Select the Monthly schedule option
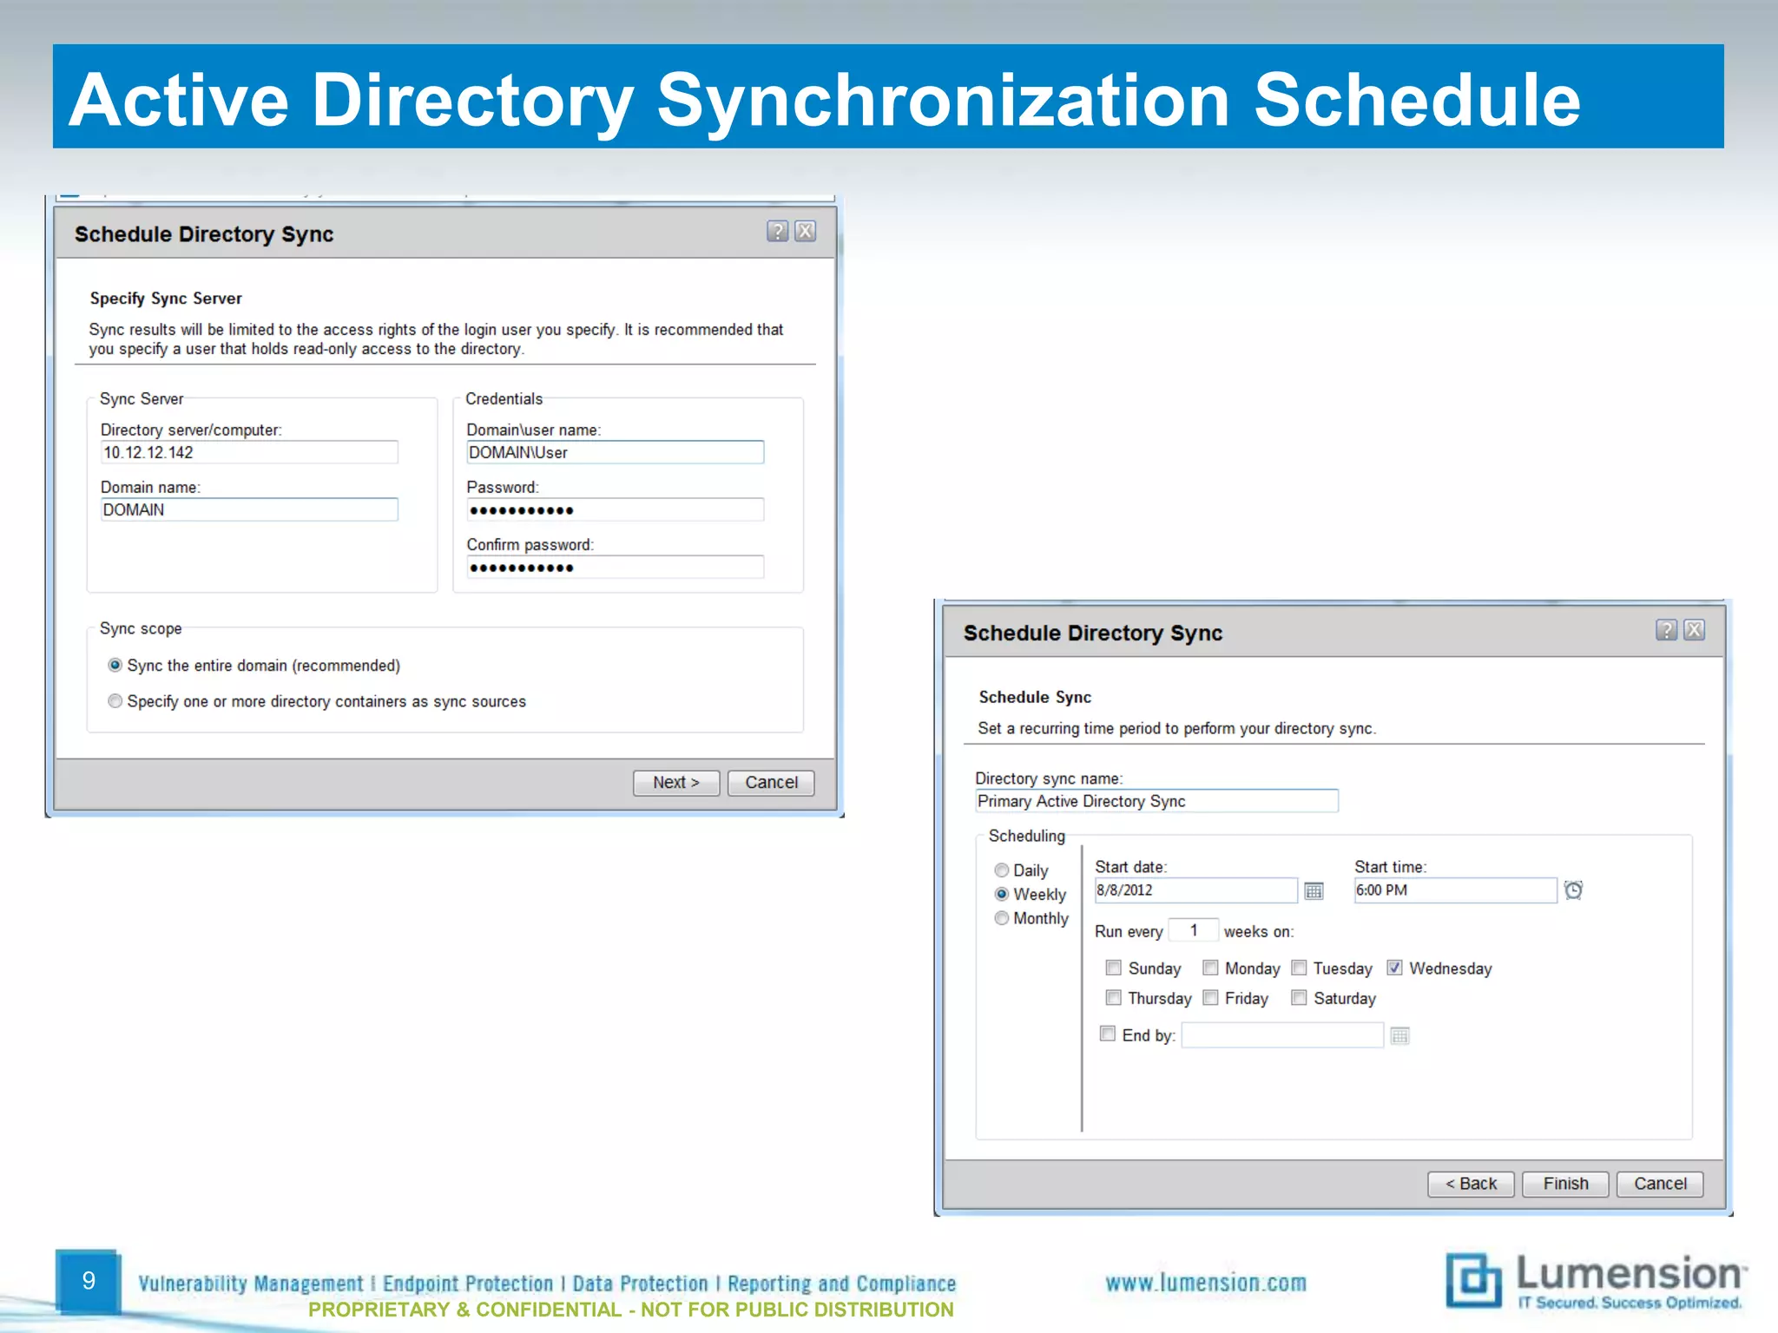1778x1333 pixels. (1001, 918)
